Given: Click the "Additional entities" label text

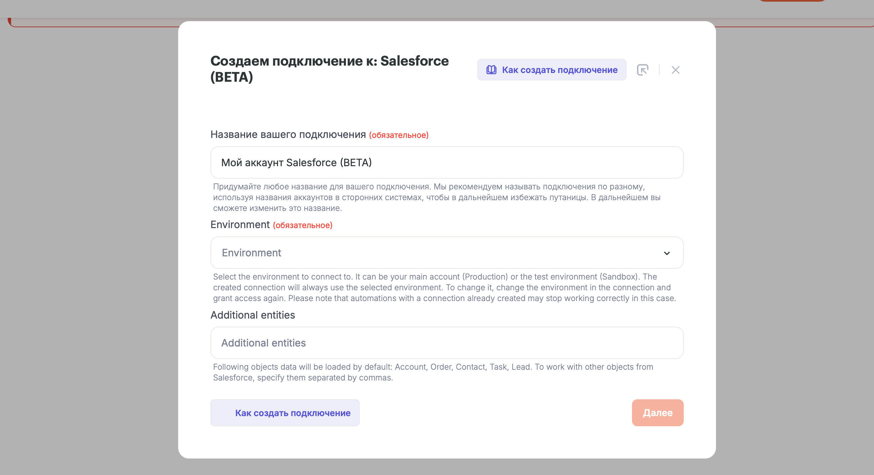Looking at the screenshot, I should point(253,315).
